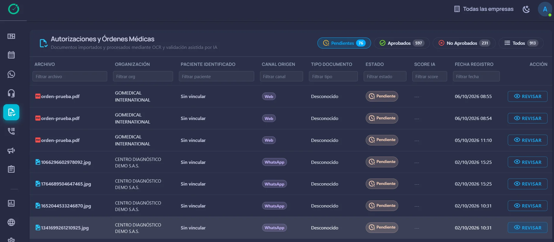Click REVISAR for the 06/10/2026 08:55 row
Viewport: 554px width, 242px height.
528,96
